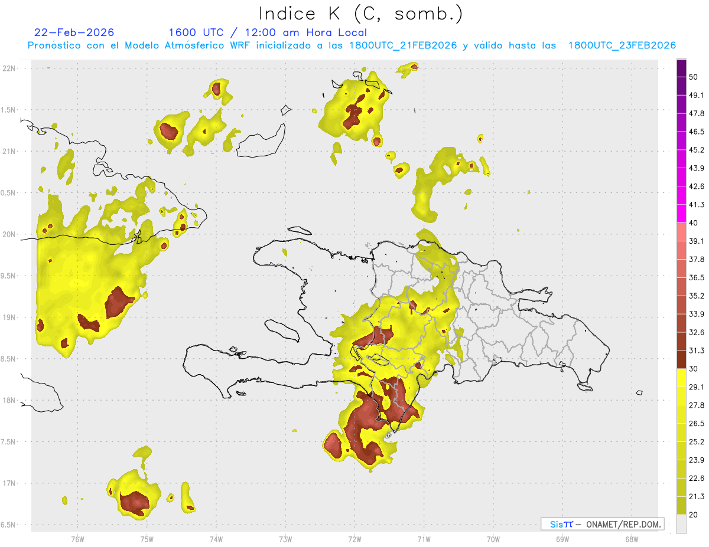
Task: Click the "37.8" colorbar value
Action: (696, 259)
